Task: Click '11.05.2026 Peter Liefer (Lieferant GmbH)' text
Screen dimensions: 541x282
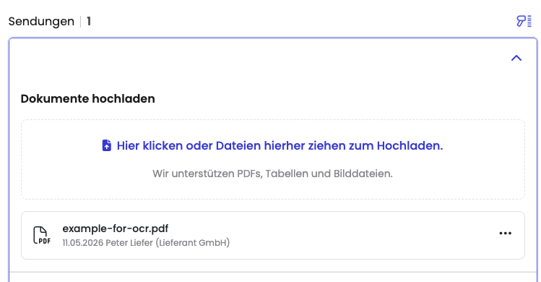Action: click(x=146, y=243)
